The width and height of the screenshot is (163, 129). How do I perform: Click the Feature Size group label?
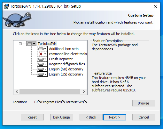[x=102, y=73]
